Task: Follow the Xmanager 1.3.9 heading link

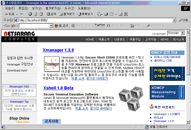Action: tap(58, 50)
